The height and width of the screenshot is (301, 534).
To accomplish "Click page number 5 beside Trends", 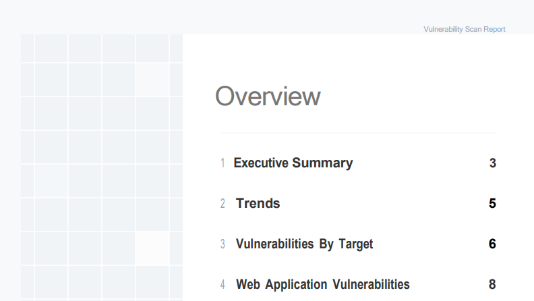I will point(493,204).
